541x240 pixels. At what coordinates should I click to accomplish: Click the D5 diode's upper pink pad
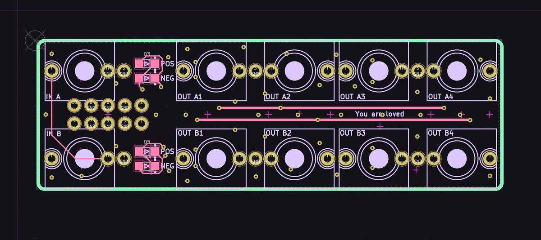(147, 152)
